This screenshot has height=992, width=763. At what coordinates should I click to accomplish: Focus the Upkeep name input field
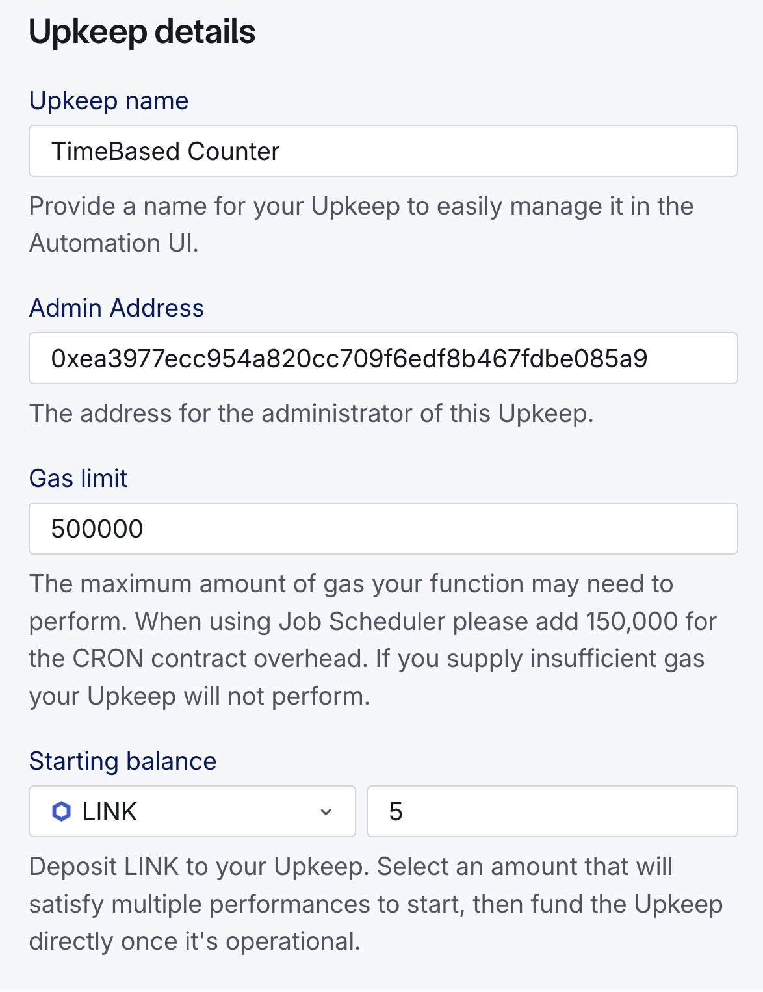(x=383, y=151)
